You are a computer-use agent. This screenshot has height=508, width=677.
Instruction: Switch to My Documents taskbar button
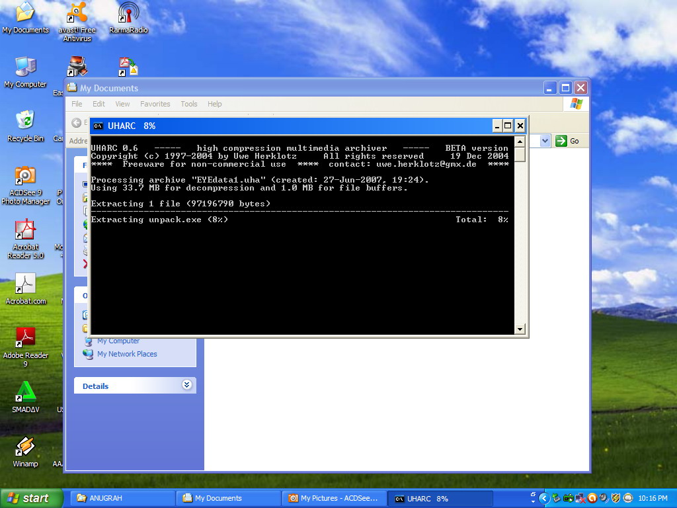click(228, 498)
